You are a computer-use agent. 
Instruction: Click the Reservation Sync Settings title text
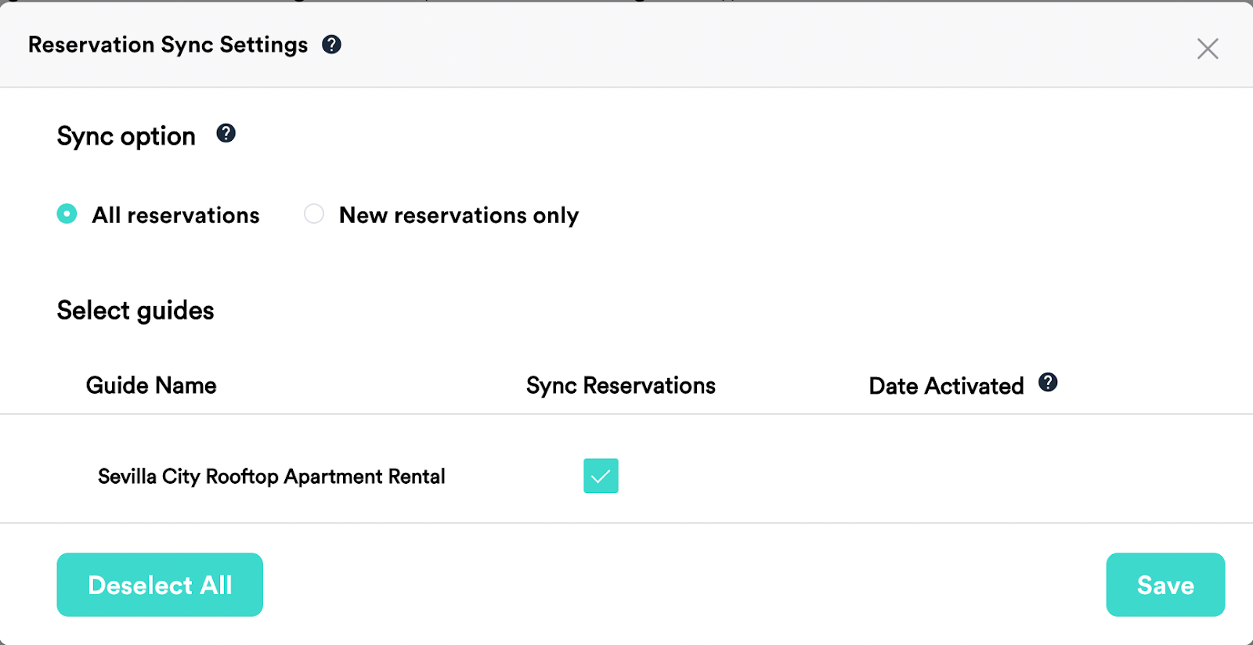[x=168, y=45]
